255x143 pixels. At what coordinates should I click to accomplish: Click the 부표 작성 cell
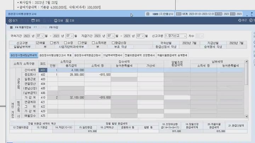pos(120,47)
